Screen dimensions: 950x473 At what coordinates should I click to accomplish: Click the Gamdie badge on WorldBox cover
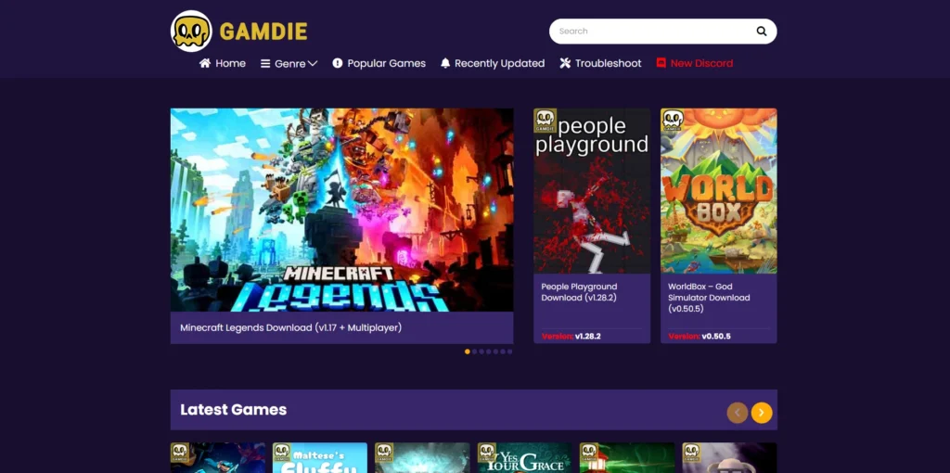pyautogui.click(x=673, y=121)
